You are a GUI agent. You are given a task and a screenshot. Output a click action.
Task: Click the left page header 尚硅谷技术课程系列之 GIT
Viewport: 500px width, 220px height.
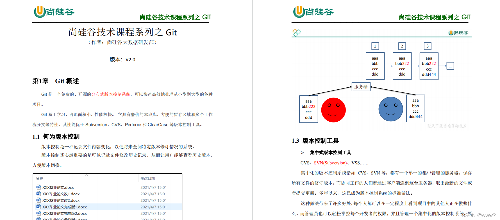point(175,17)
